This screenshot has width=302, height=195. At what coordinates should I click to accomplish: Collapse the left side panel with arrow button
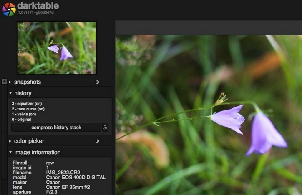point(4,82)
